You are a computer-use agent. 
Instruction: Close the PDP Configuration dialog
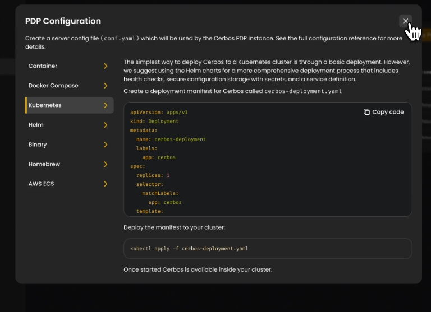click(x=405, y=21)
